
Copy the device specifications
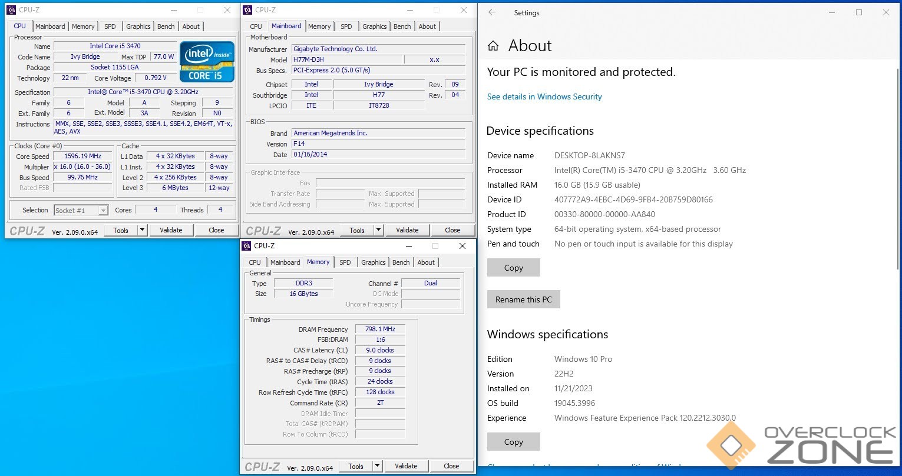pyautogui.click(x=513, y=268)
